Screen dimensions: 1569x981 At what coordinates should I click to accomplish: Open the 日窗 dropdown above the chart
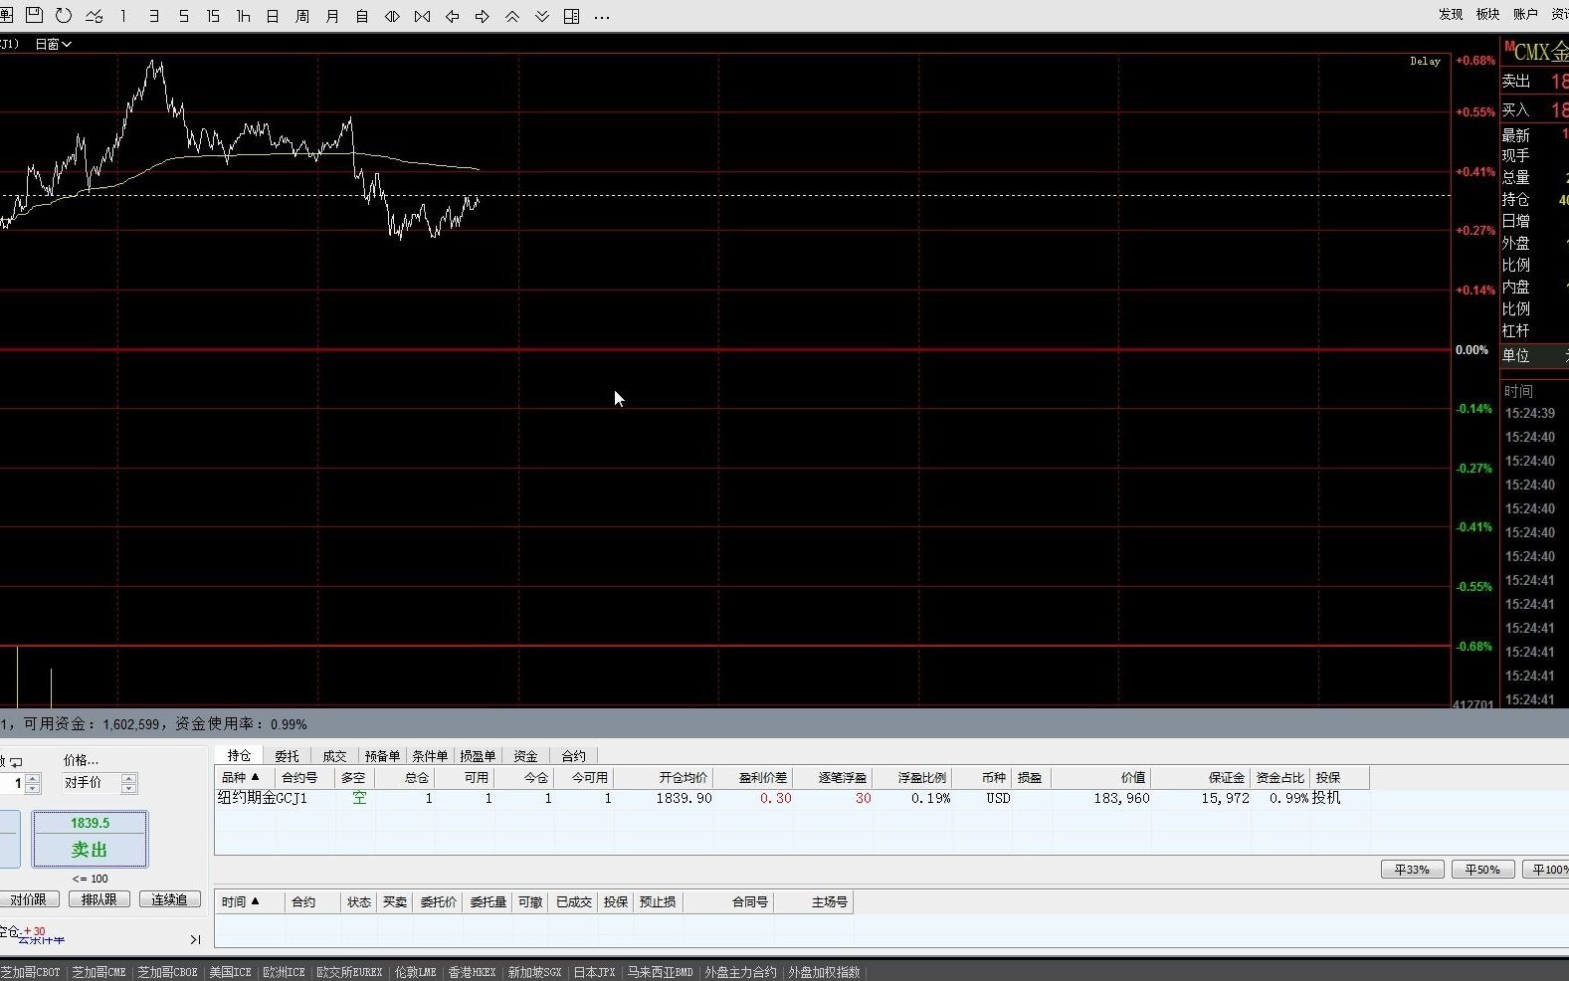(x=53, y=44)
